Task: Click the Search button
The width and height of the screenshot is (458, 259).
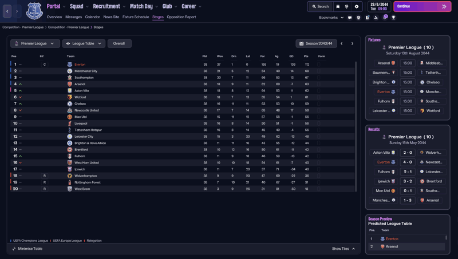Action: click(x=321, y=6)
